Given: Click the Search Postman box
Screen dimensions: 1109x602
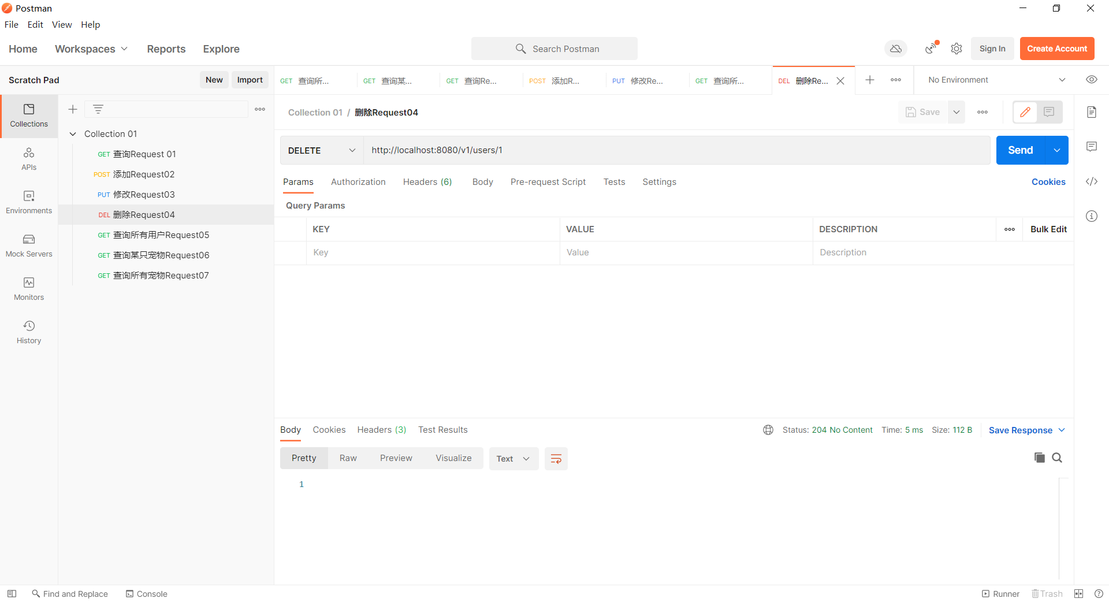Looking at the screenshot, I should pos(554,49).
